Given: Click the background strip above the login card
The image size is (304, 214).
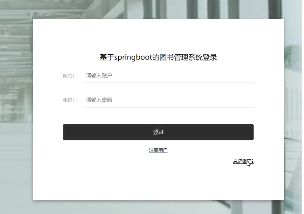Looking at the screenshot, I should pyautogui.click(x=152, y=9).
